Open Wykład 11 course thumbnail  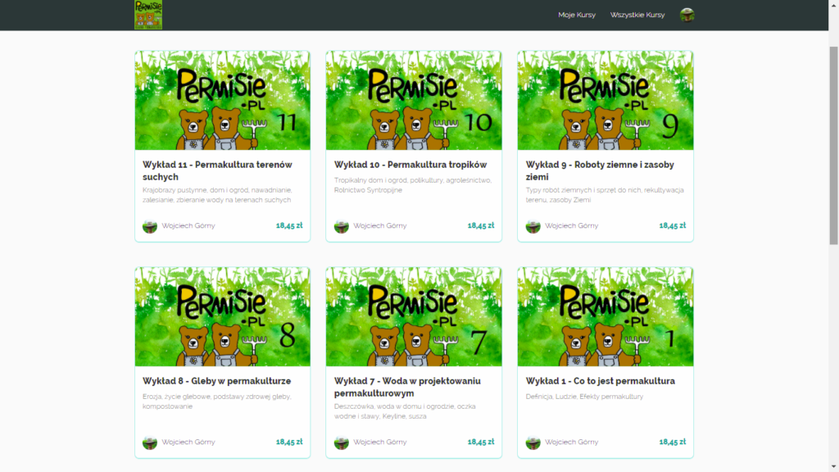click(223, 101)
